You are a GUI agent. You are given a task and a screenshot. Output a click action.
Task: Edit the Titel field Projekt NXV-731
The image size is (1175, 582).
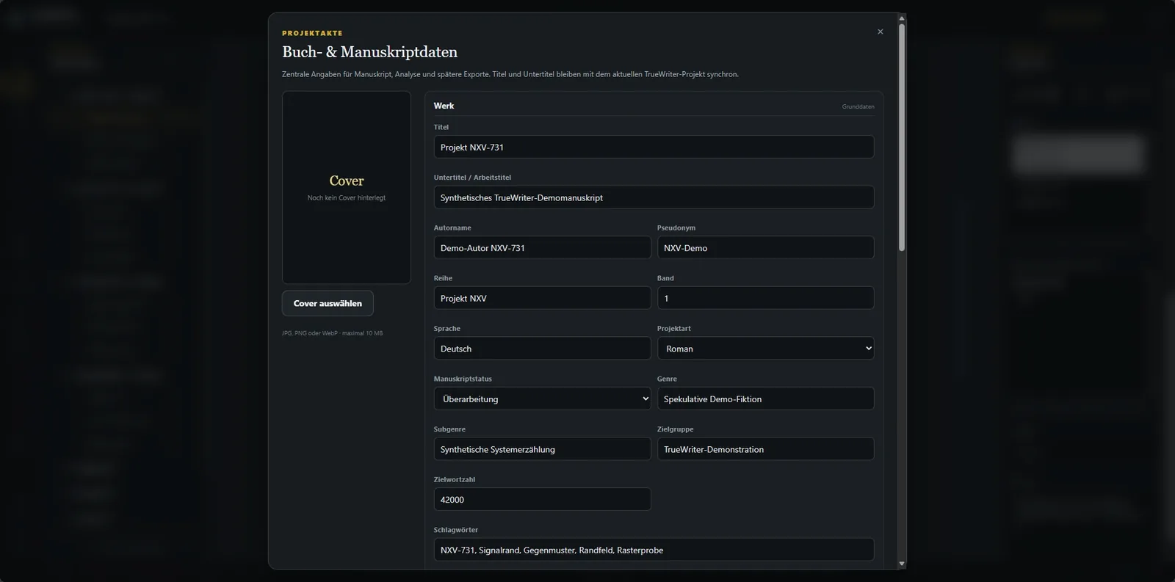coord(654,148)
